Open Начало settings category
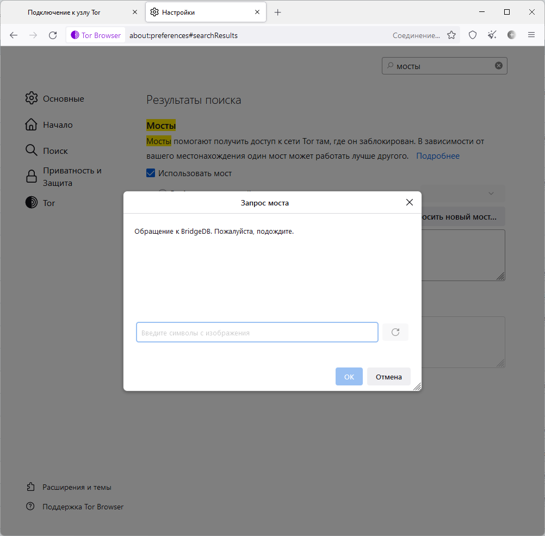545x536 pixels. point(48,124)
